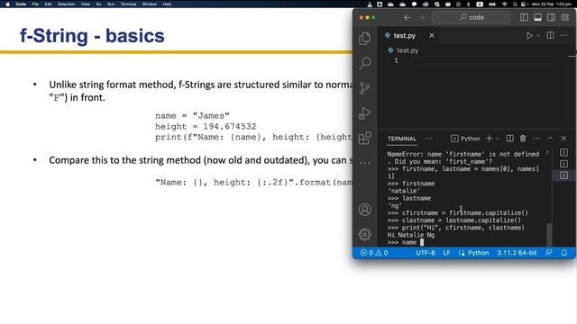Click the battery icon in menu bar
The height and width of the screenshot is (324, 577).
click(x=492, y=4)
